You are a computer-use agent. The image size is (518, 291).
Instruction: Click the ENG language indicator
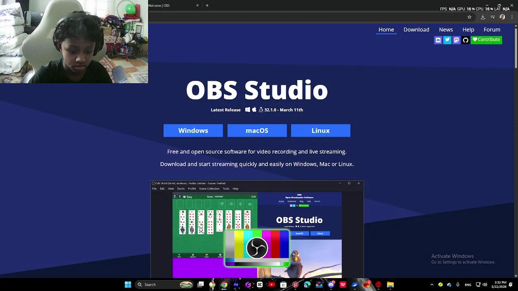pos(468,285)
